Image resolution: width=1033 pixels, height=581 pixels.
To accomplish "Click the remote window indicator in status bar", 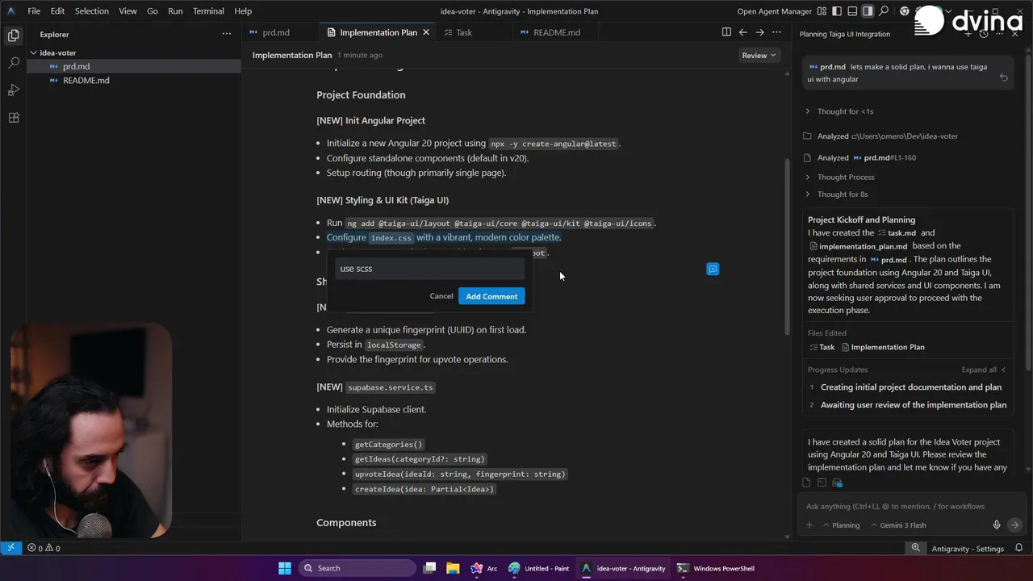I will 10,548.
